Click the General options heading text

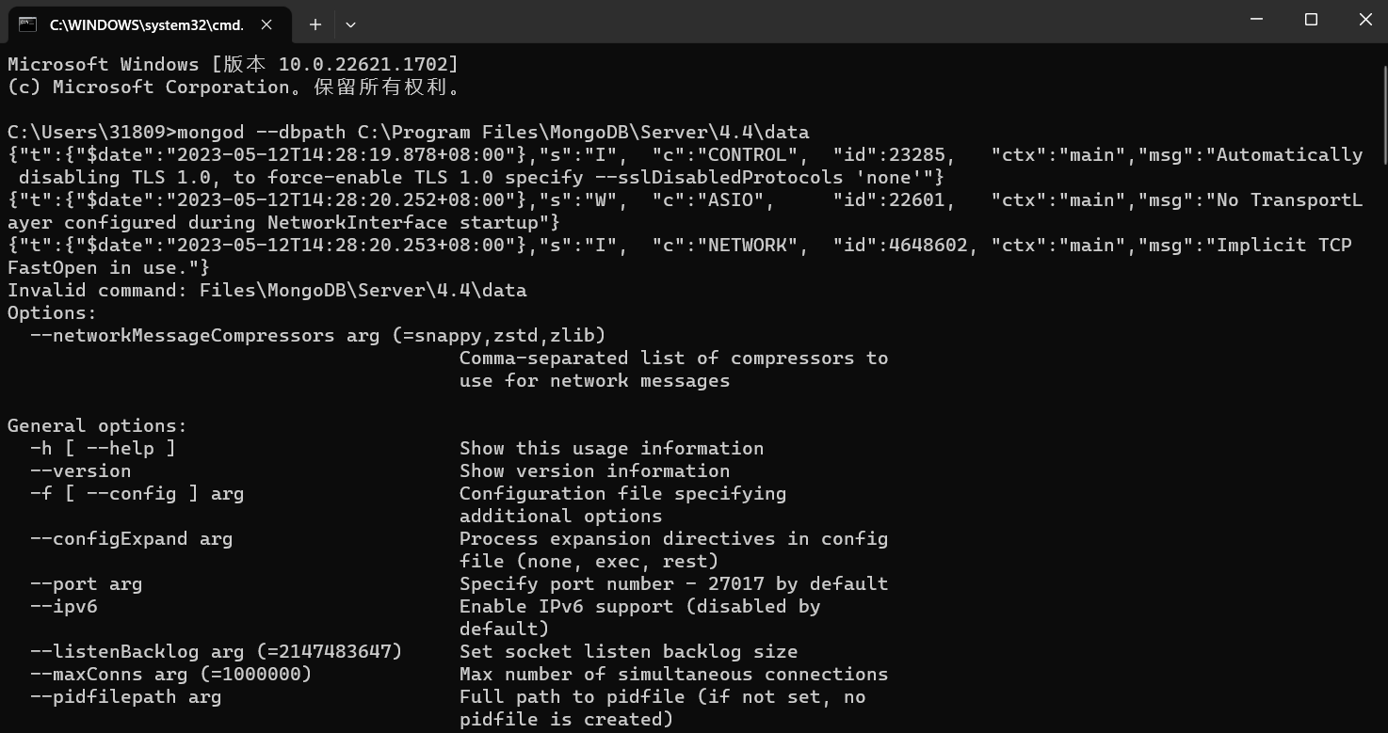(x=97, y=425)
